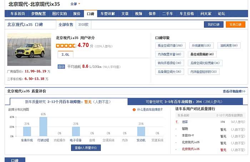The height and width of the screenshot is (162, 250).
Task: Click the 车身外观 20% bar
Action: click(27, 131)
